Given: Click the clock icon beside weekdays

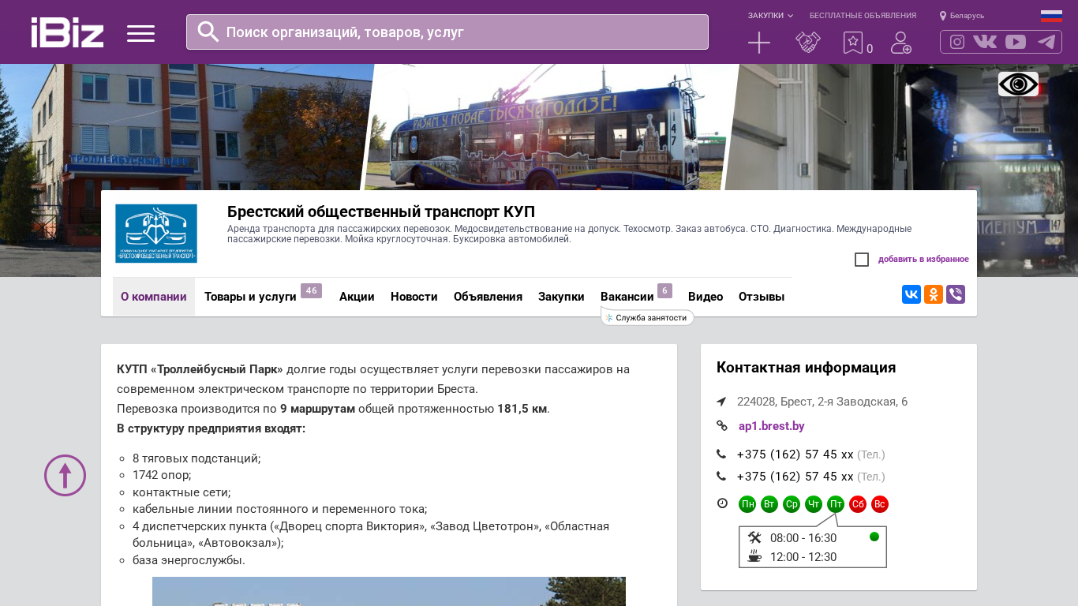Looking at the screenshot, I should point(722,503).
